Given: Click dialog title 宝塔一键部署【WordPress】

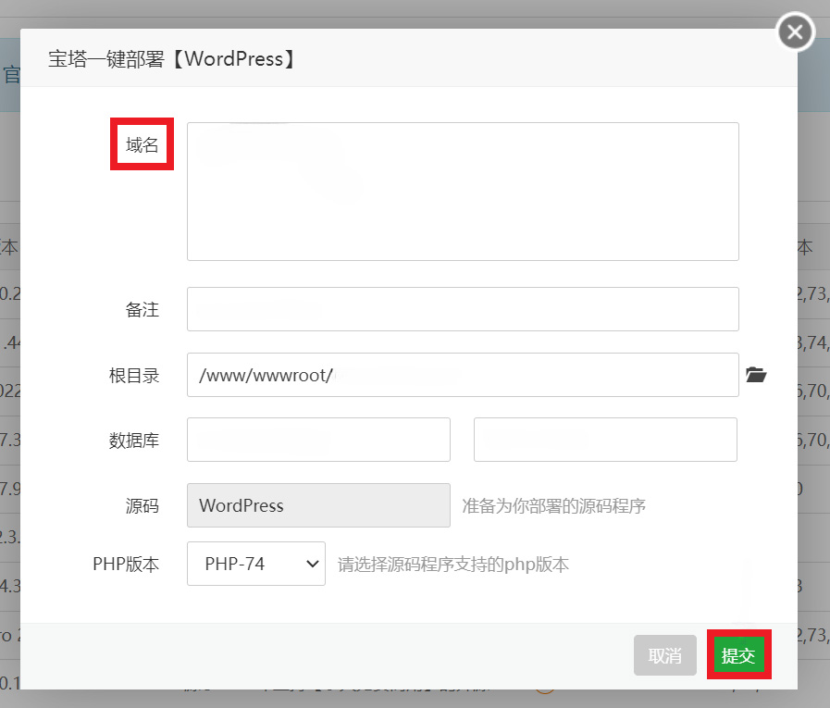Looking at the screenshot, I should coord(172,59).
